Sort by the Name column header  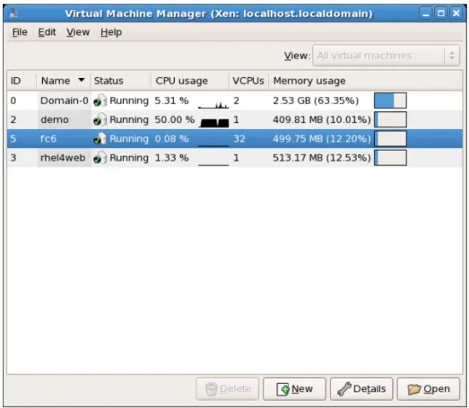pyautogui.click(x=63, y=81)
